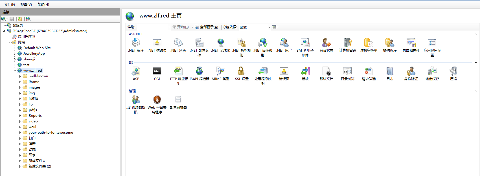
Task: Click the 筛选 filter input field
Action: (x=152, y=27)
